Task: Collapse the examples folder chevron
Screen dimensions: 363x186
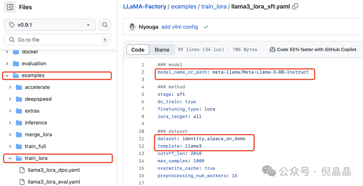Action: 7,75
